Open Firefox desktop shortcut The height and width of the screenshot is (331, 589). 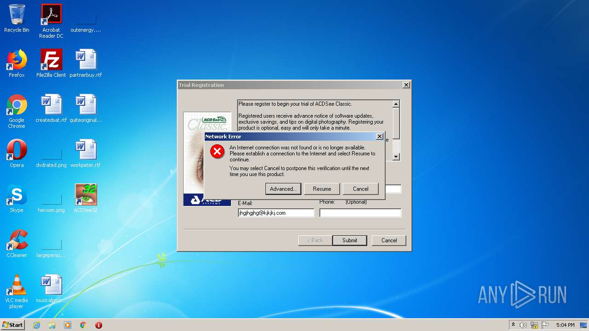(17, 63)
